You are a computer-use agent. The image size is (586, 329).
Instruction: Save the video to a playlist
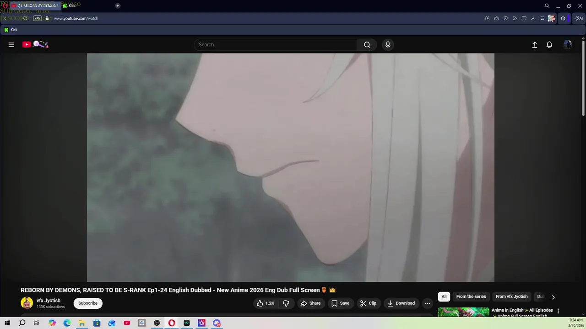tap(340, 303)
